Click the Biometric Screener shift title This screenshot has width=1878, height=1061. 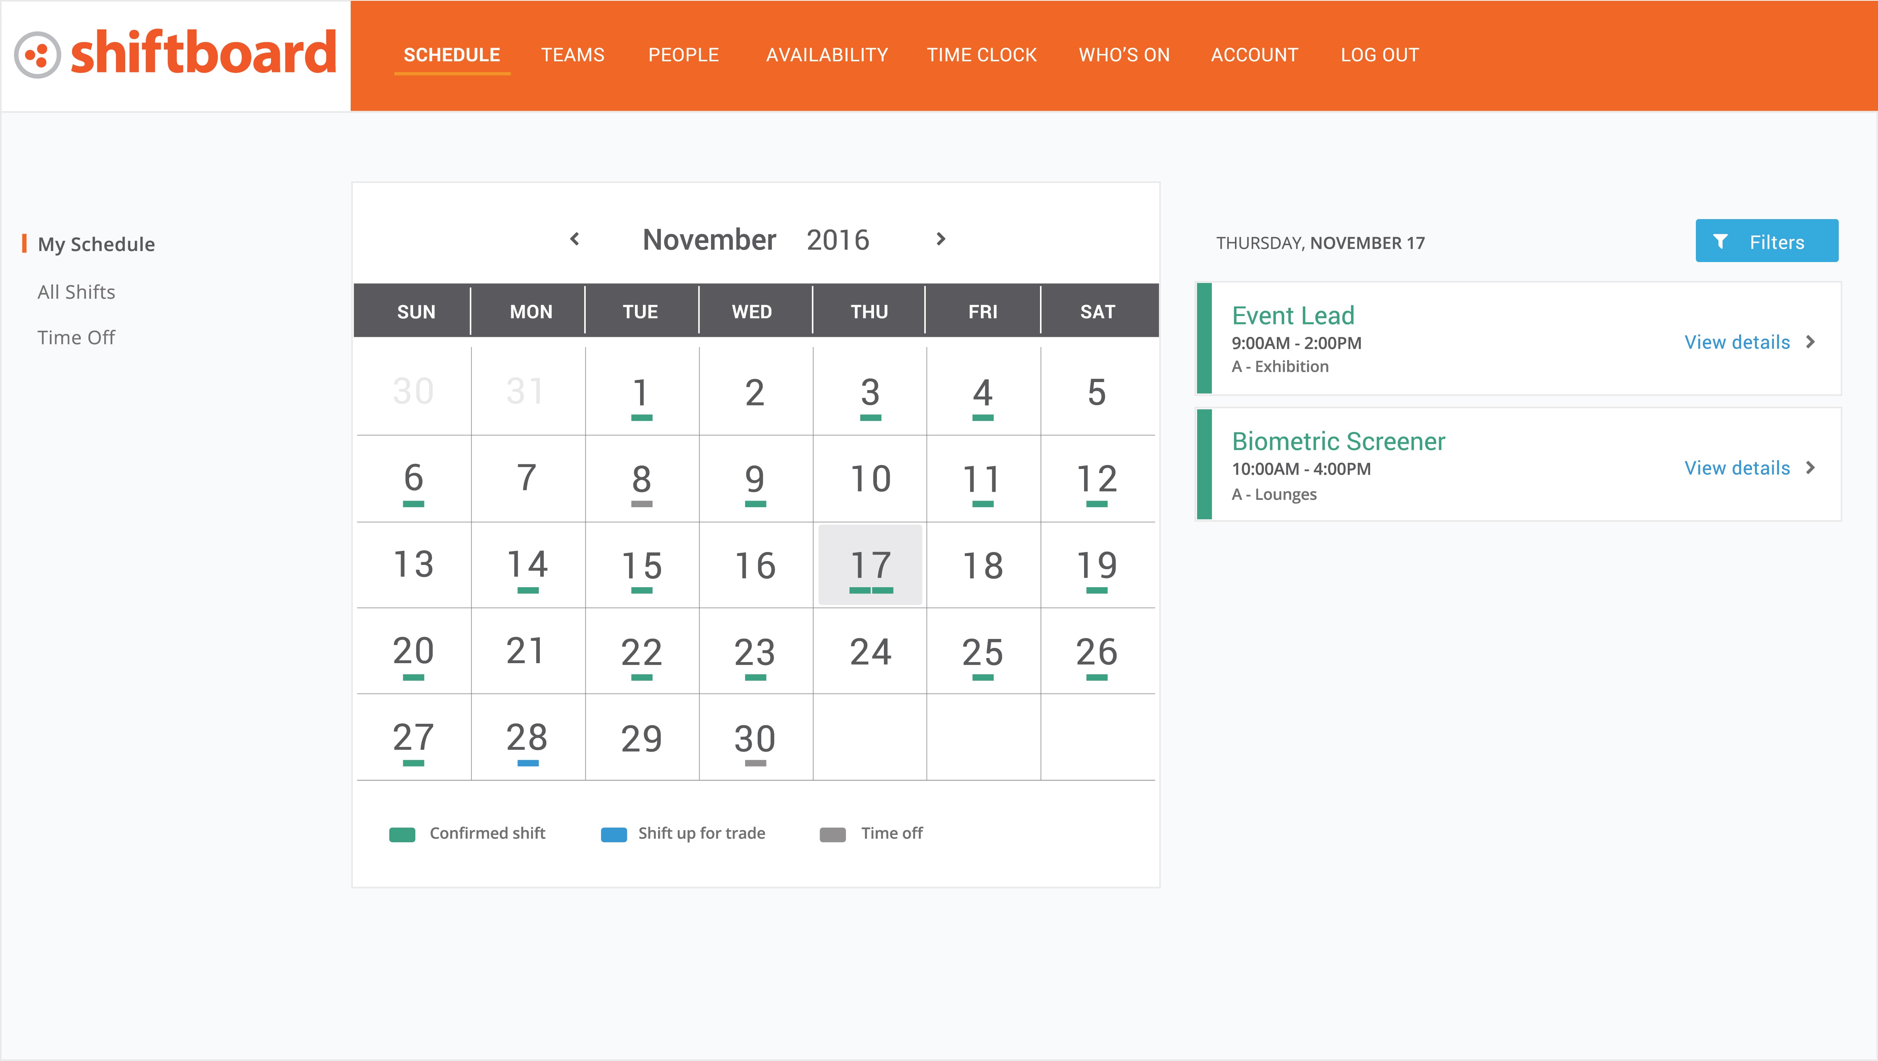click(x=1338, y=442)
